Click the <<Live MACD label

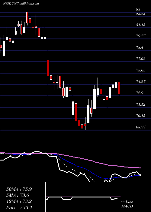127,204
